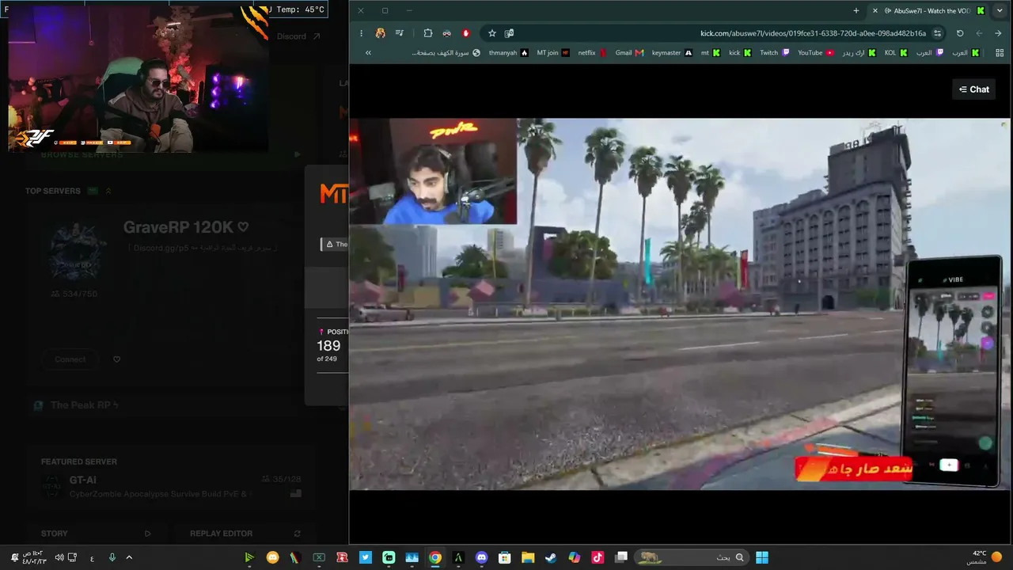Open the kick bookmark
The width and height of the screenshot is (1013, 570).
(740, 52)
